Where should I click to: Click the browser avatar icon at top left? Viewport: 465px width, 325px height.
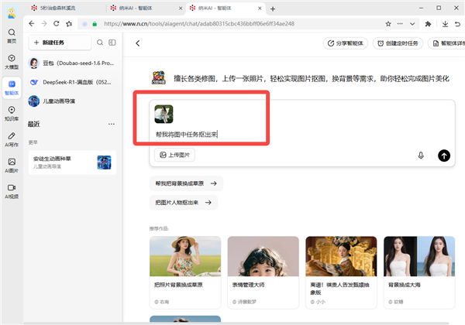click(x=12, y=13)
